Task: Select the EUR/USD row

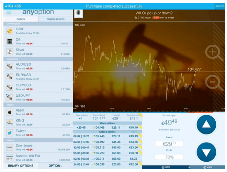Action: 38,77
